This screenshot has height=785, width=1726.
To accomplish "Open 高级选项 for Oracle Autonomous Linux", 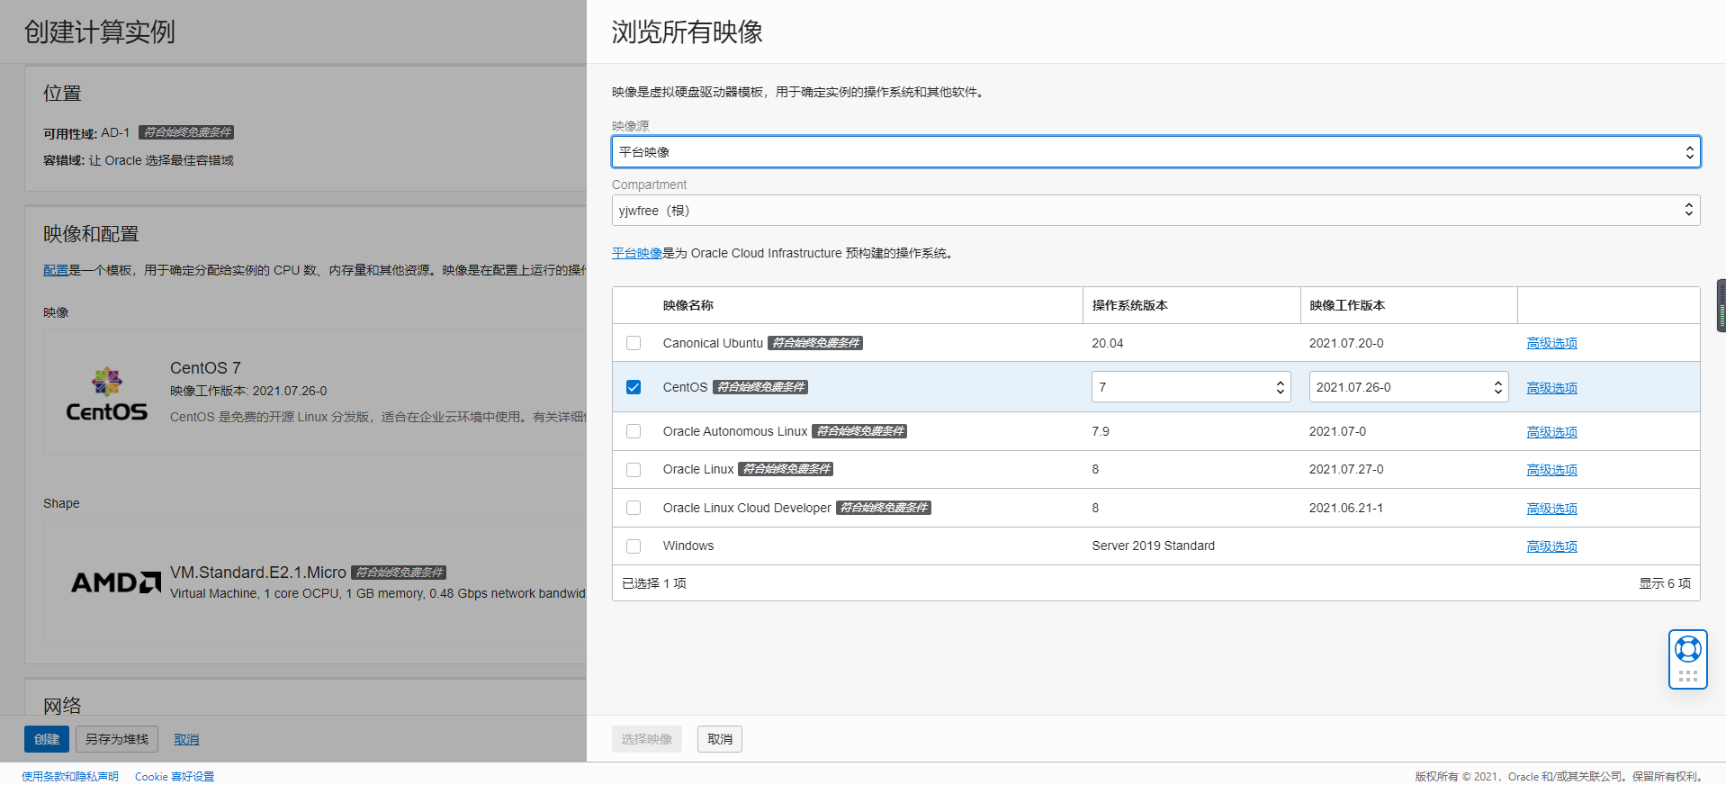I will click(x=1551, y=432).
